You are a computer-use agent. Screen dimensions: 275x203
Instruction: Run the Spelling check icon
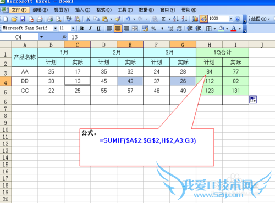[x=69, y=19]
